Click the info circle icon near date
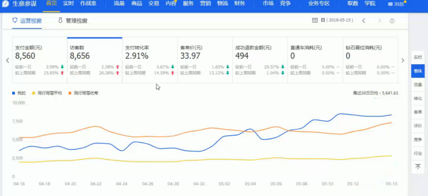The height and width of the screenshot is (196, 428). coord(392,21)
